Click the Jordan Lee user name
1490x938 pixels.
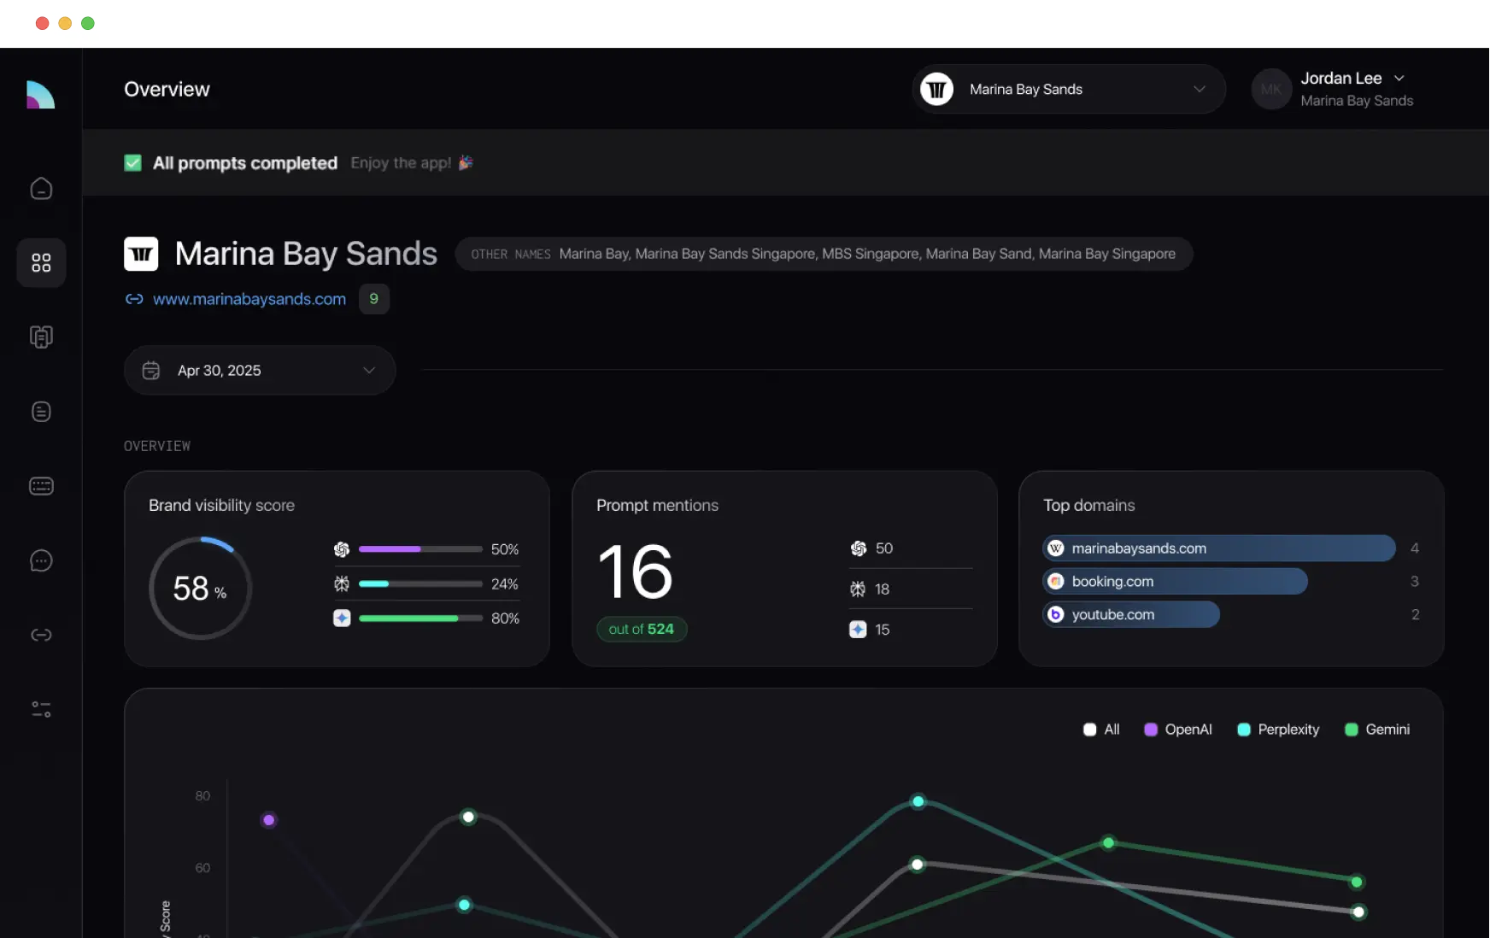tap(1341, 78)
